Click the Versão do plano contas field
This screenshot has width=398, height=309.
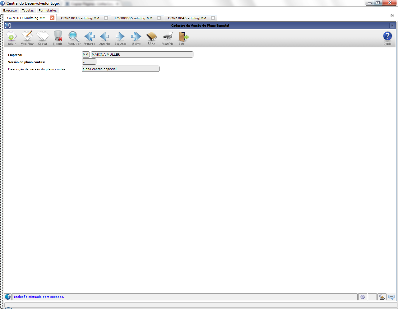89,62
